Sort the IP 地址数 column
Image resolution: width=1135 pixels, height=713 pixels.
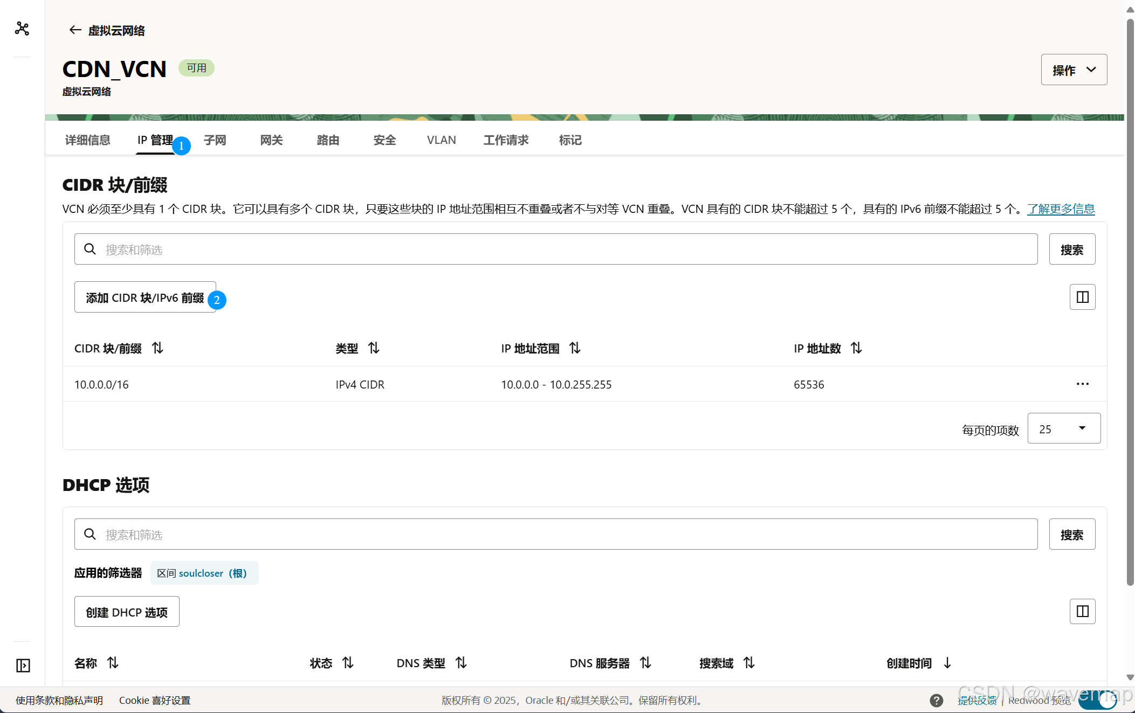tap(856, 348)
